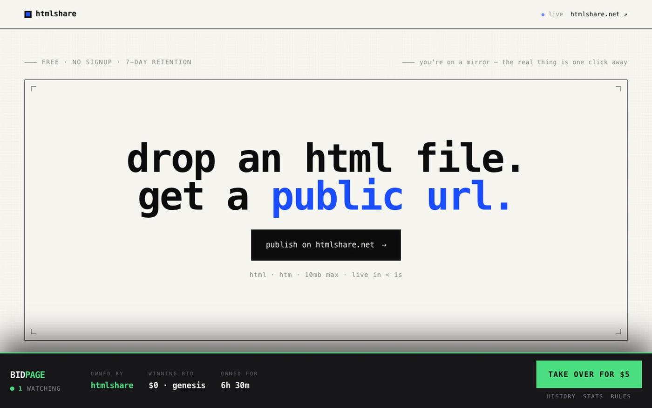
Task: Click the '1 WATCHING' counter text
Action: pos(39,388)
